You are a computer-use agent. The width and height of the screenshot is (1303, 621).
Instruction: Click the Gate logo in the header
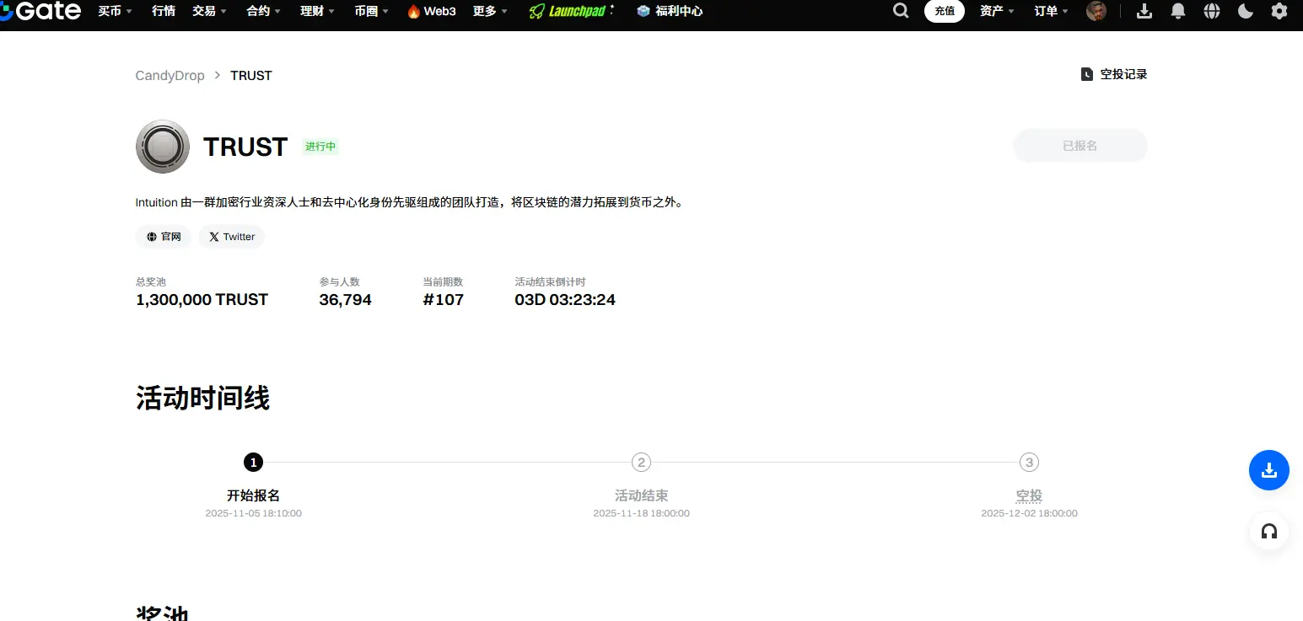click(40, 11)
